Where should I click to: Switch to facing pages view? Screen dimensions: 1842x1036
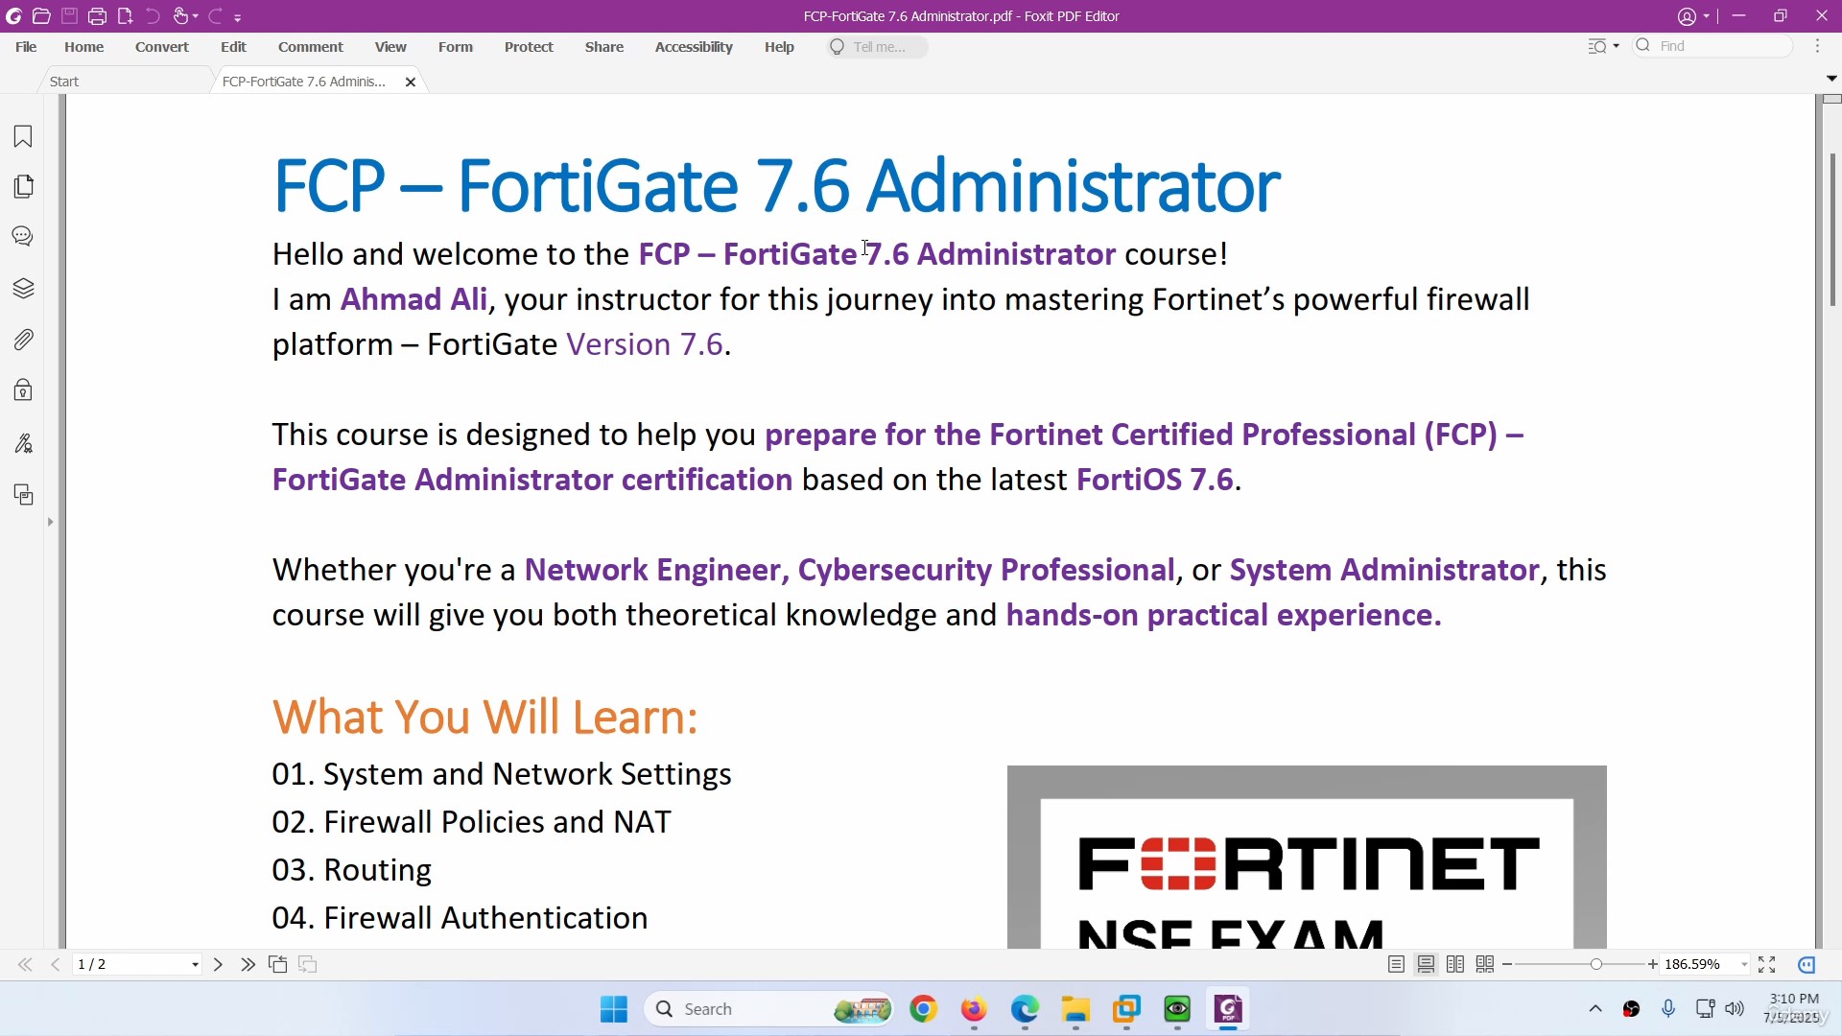[1455, 965]
